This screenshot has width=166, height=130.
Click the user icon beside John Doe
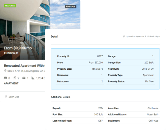point(6,97)
